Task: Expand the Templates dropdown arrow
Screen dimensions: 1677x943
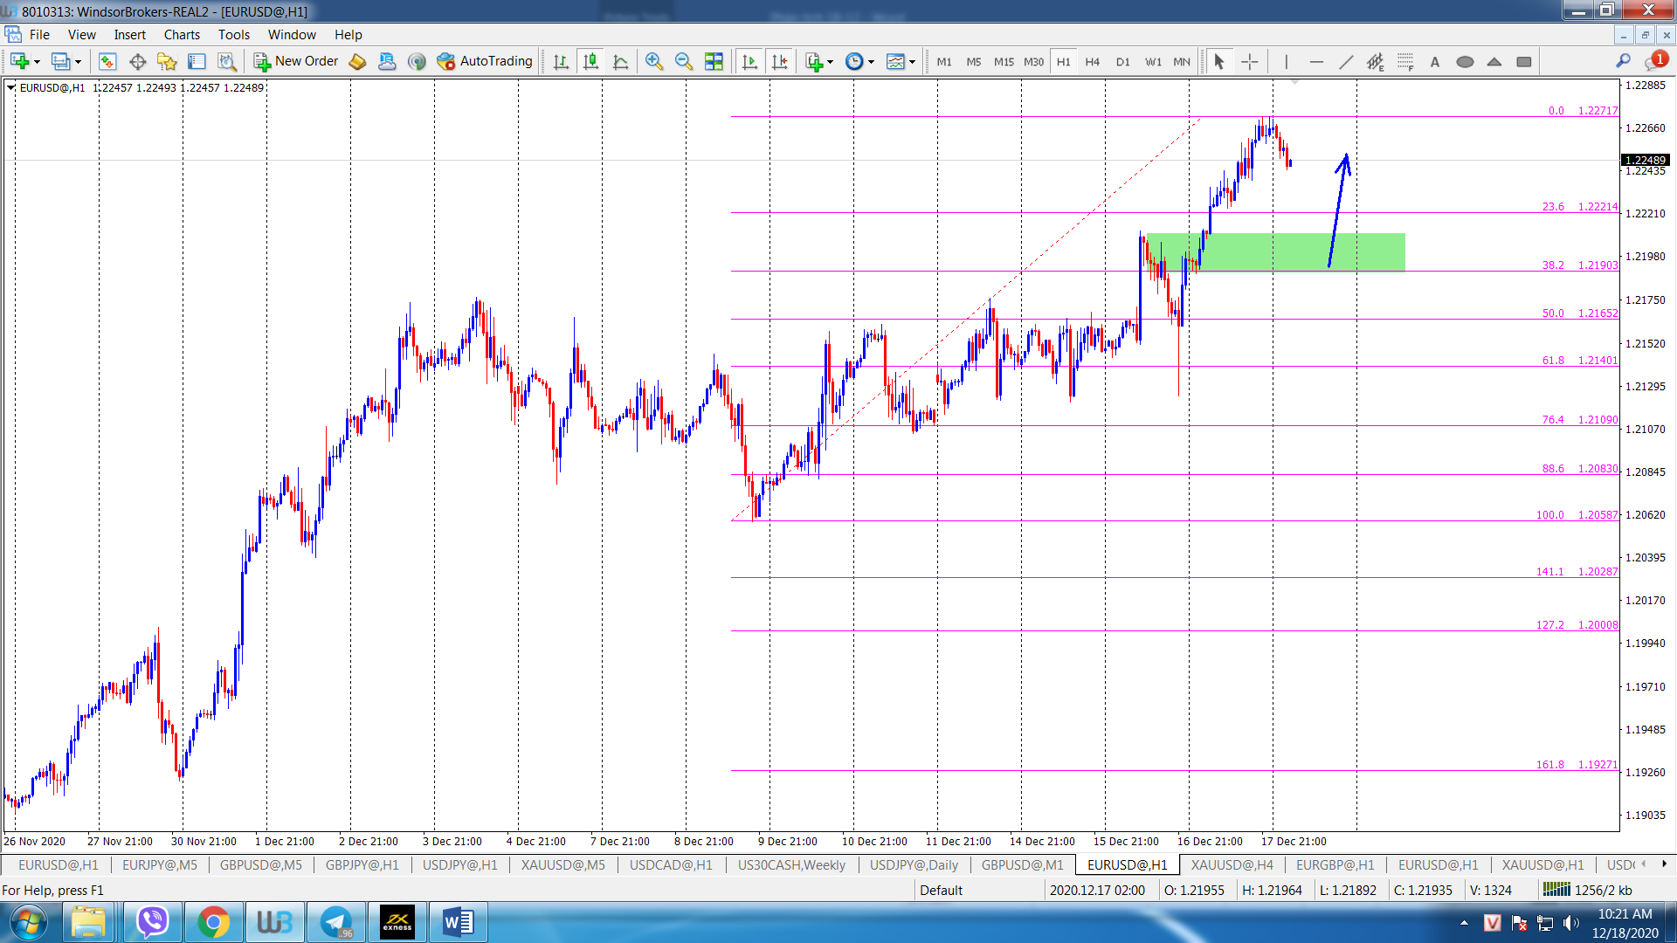Action: tap(912, 62)
